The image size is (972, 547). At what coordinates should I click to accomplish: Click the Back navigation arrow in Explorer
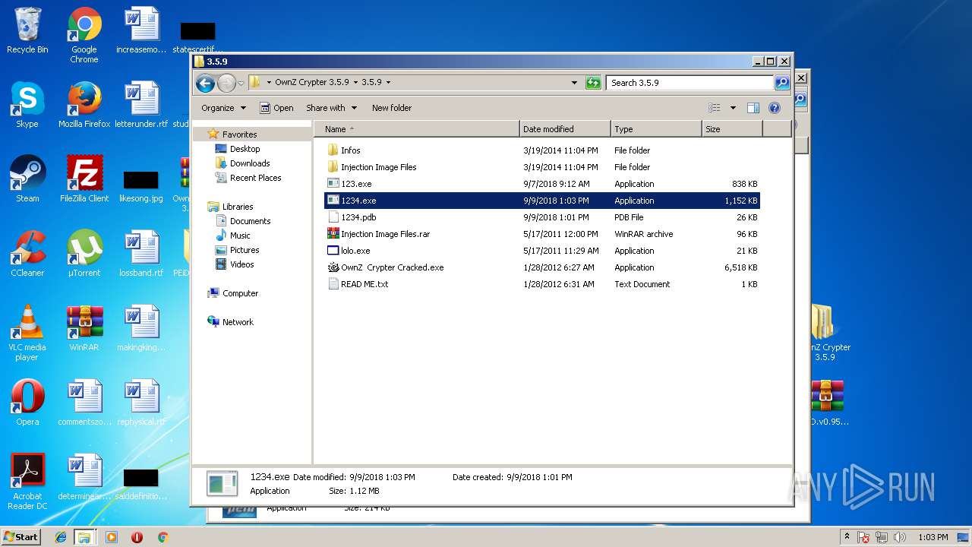[x=205, y=83]
